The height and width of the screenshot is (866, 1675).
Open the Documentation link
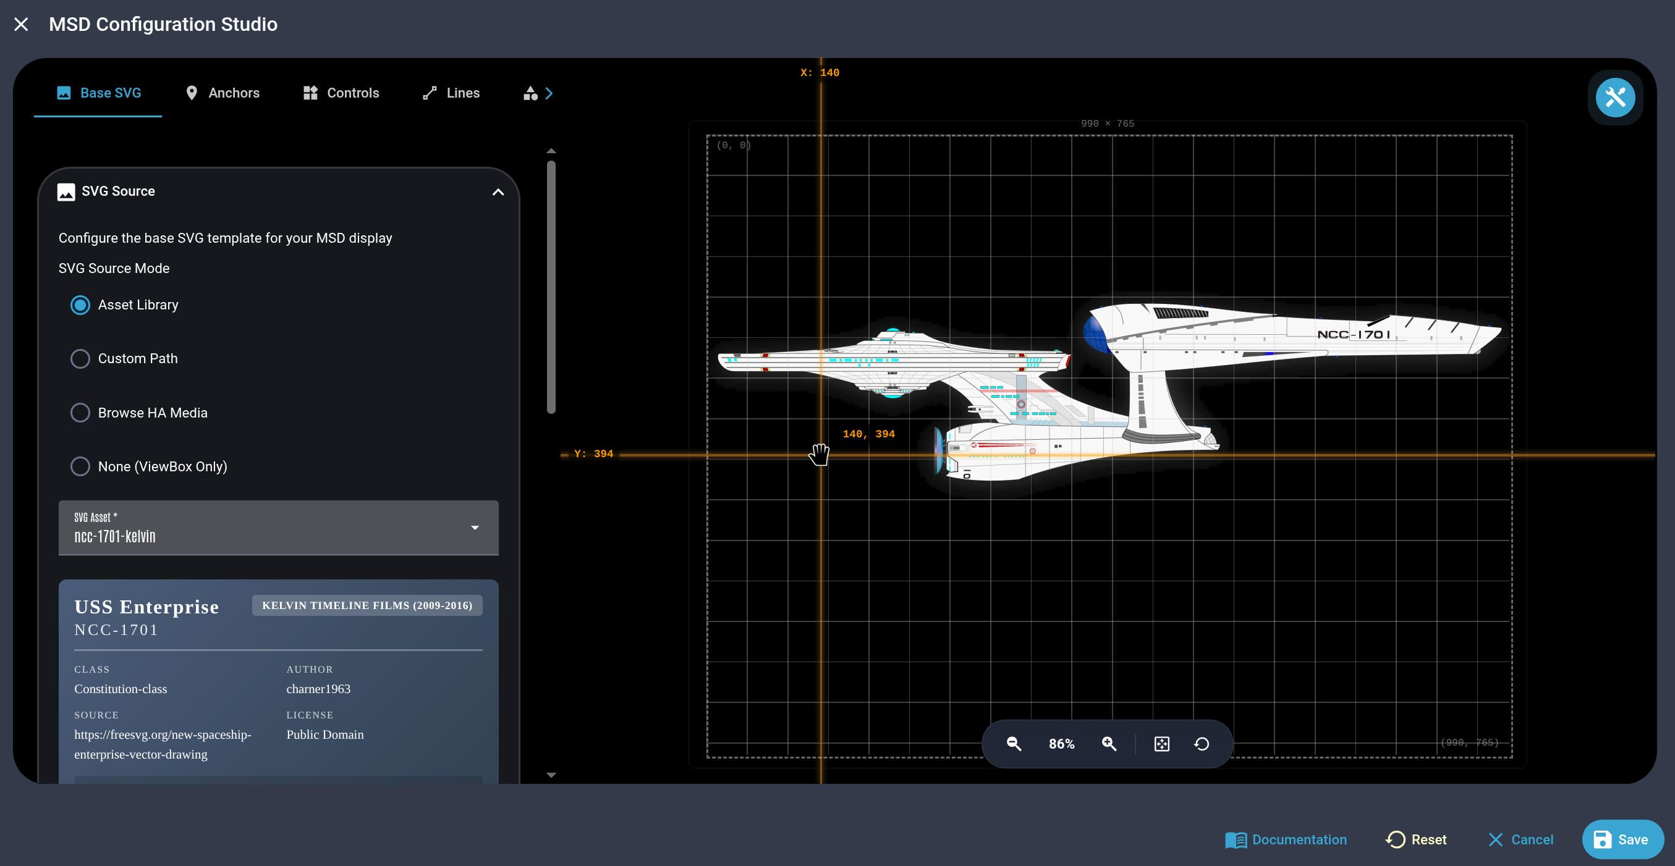point(1286,839)
